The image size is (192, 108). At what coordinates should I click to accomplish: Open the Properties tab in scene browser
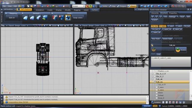pos(173,13)
